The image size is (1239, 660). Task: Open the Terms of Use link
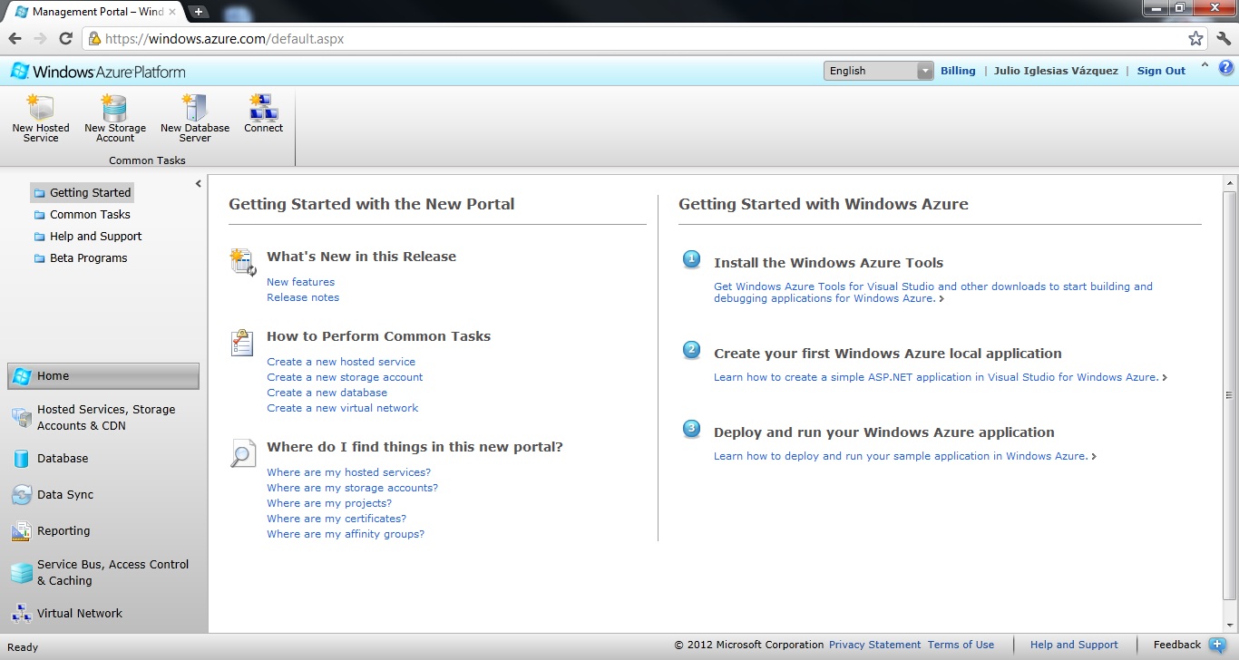tap(961, 645)
